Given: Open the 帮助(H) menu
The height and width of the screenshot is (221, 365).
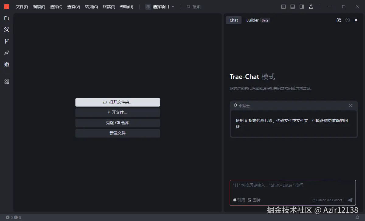Looking at the screenshot, I should [x=127, y=7].
